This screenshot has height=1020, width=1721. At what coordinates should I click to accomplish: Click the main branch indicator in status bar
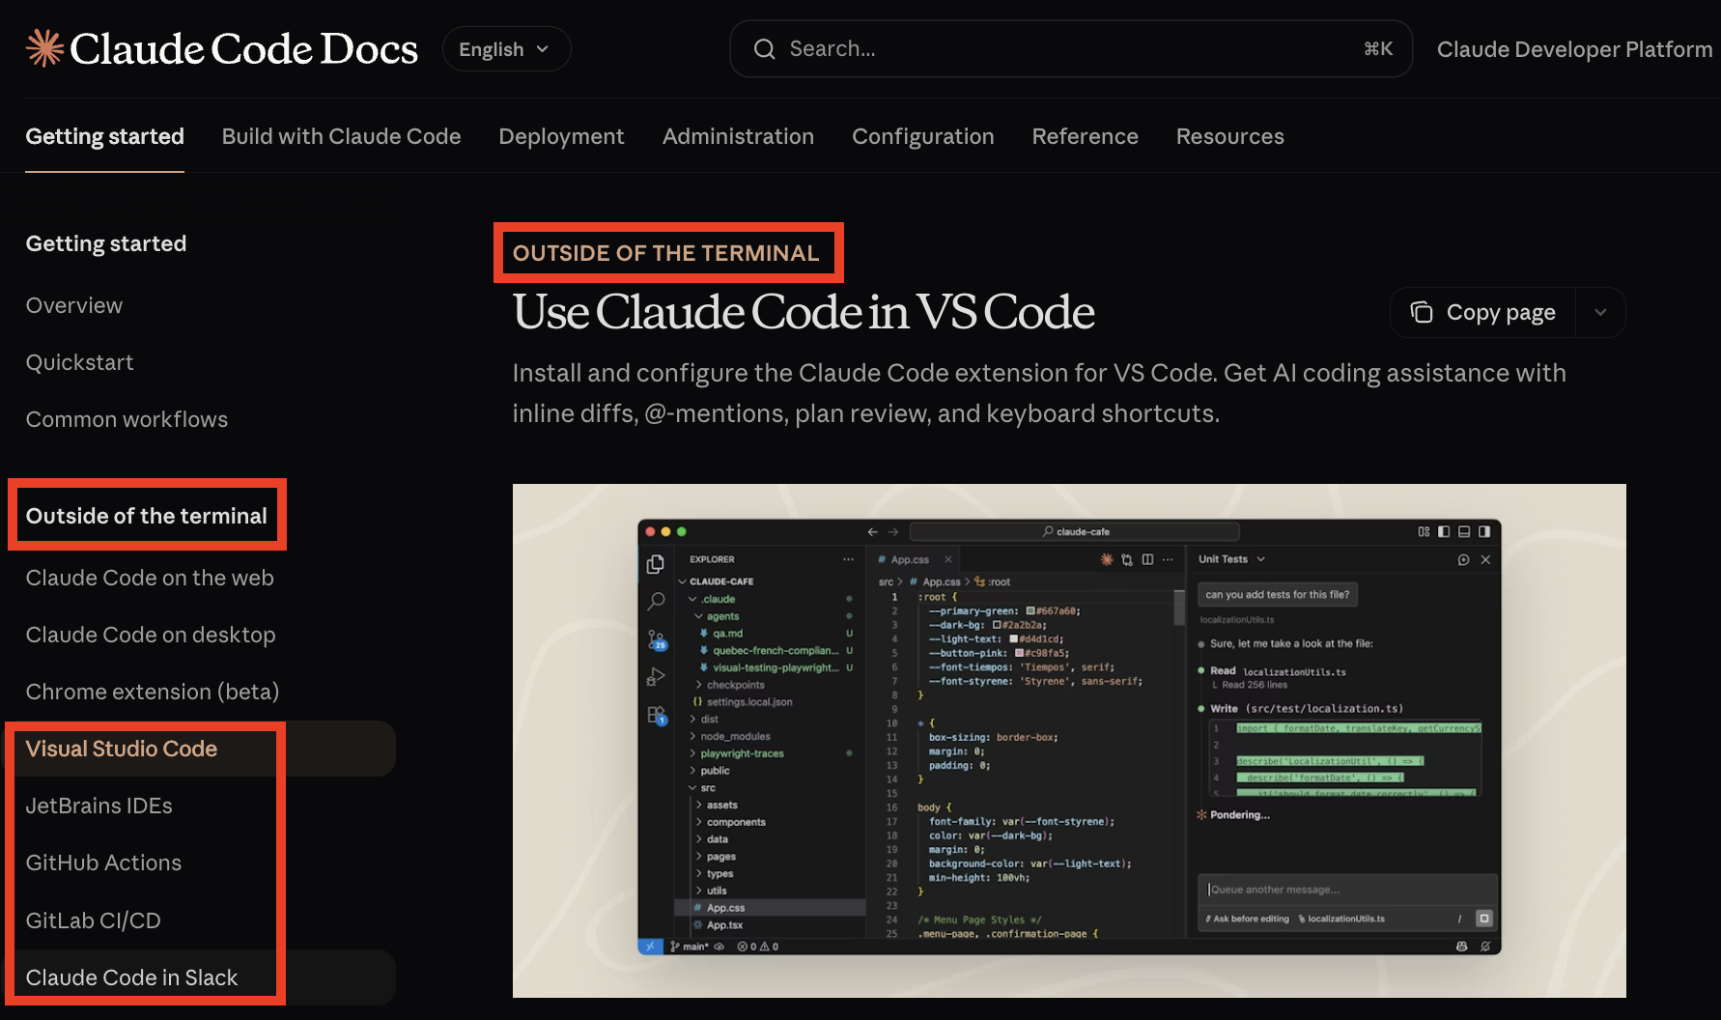690,947
